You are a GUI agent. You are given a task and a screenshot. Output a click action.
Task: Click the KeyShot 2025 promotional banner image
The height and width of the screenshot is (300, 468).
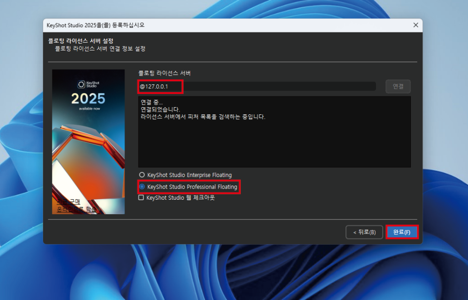pyautogui.click(x=88, y=142)
